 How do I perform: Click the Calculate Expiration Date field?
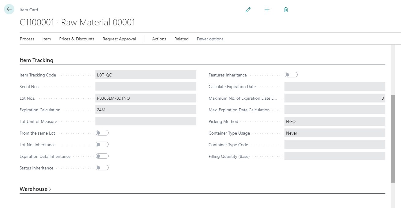[335, 87]
